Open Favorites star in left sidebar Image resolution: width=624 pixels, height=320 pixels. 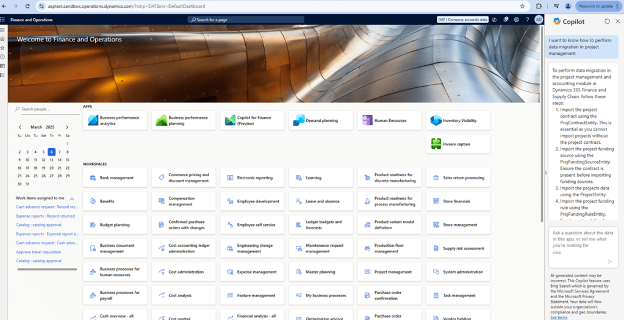[x=3, y=48]
